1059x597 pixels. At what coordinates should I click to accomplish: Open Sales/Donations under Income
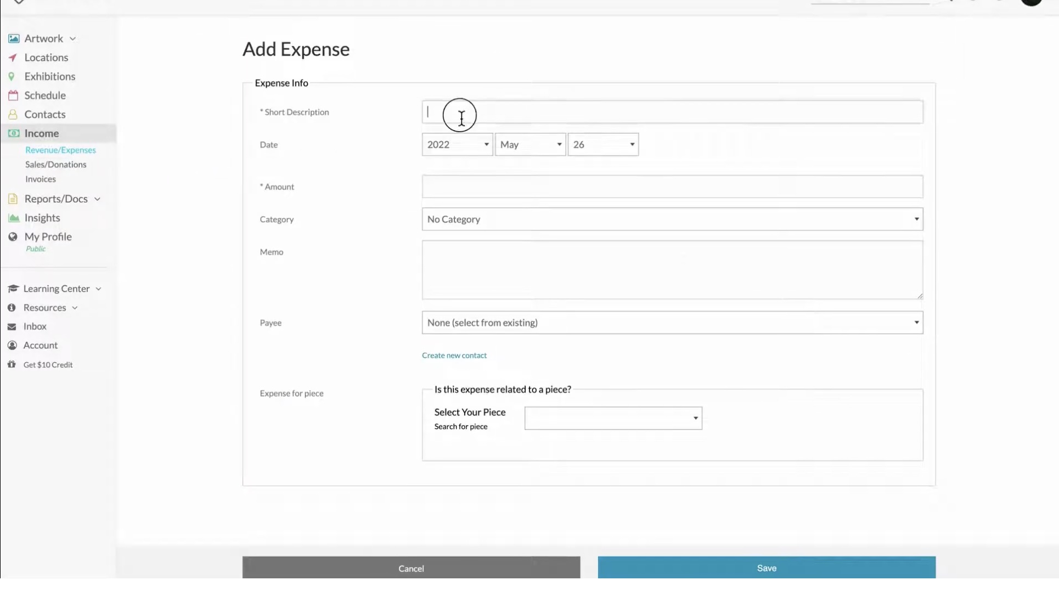point(55,165)
